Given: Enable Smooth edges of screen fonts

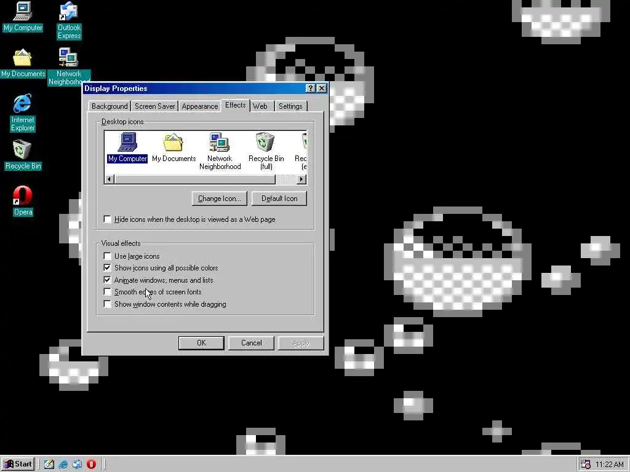Looking at the screenshot, I should pos(107,292).
